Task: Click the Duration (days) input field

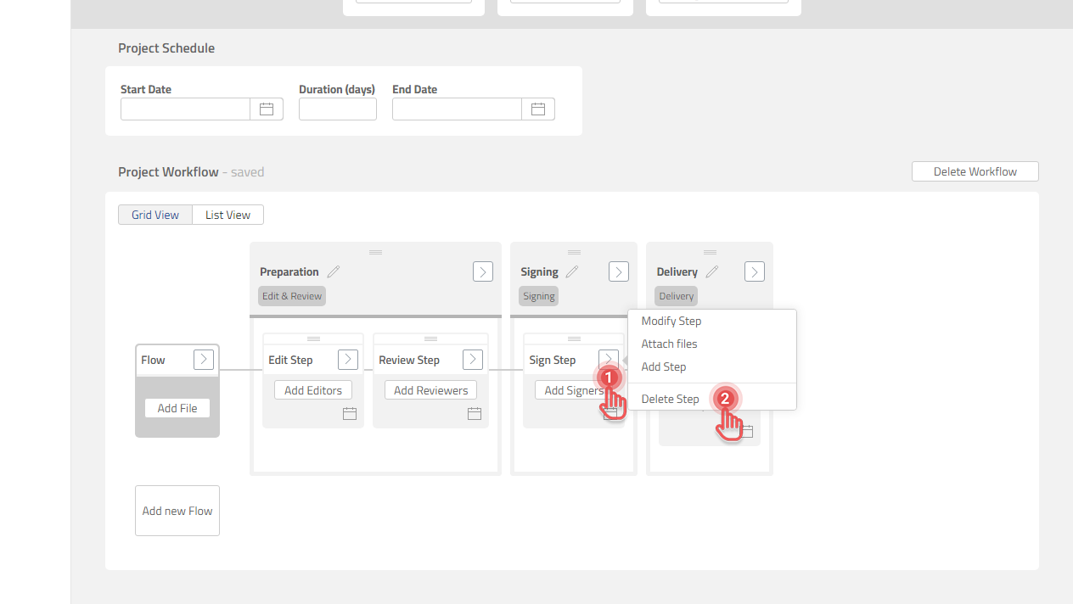Action: tap(338, 109)
